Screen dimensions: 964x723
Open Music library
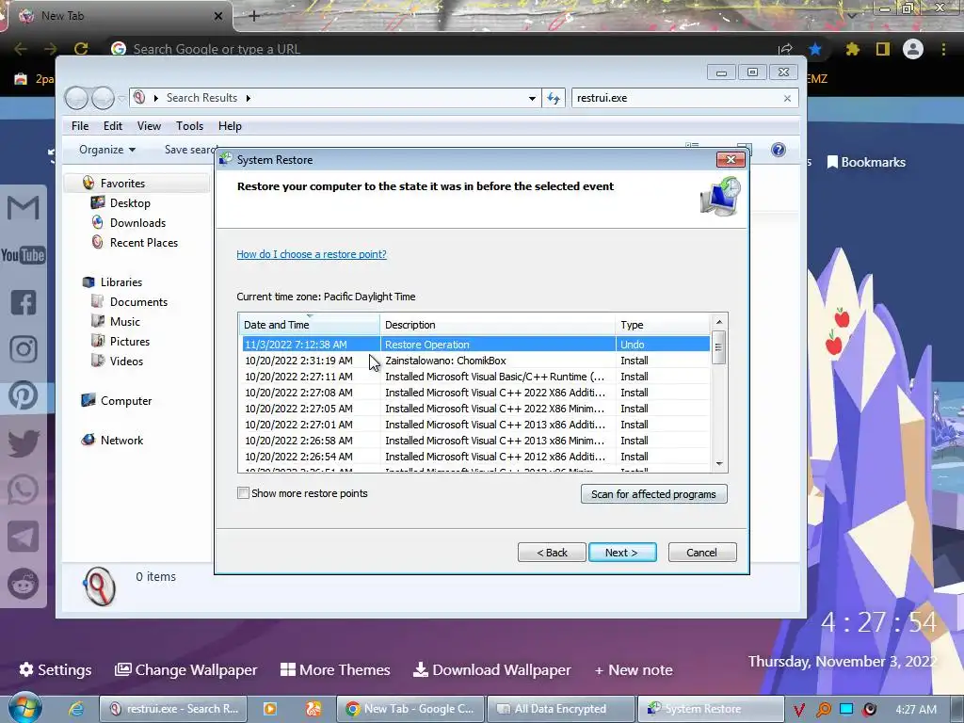pos(125,322)
